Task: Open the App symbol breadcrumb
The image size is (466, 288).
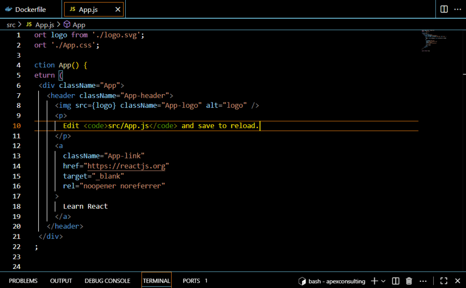Action: 78,25
